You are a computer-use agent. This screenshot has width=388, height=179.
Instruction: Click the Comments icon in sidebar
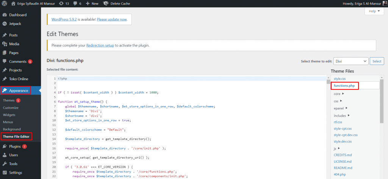5,62
